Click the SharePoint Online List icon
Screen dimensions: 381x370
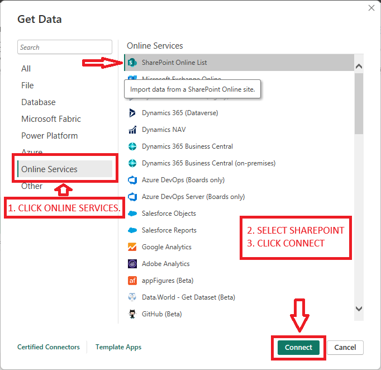[x=132, y=63]
